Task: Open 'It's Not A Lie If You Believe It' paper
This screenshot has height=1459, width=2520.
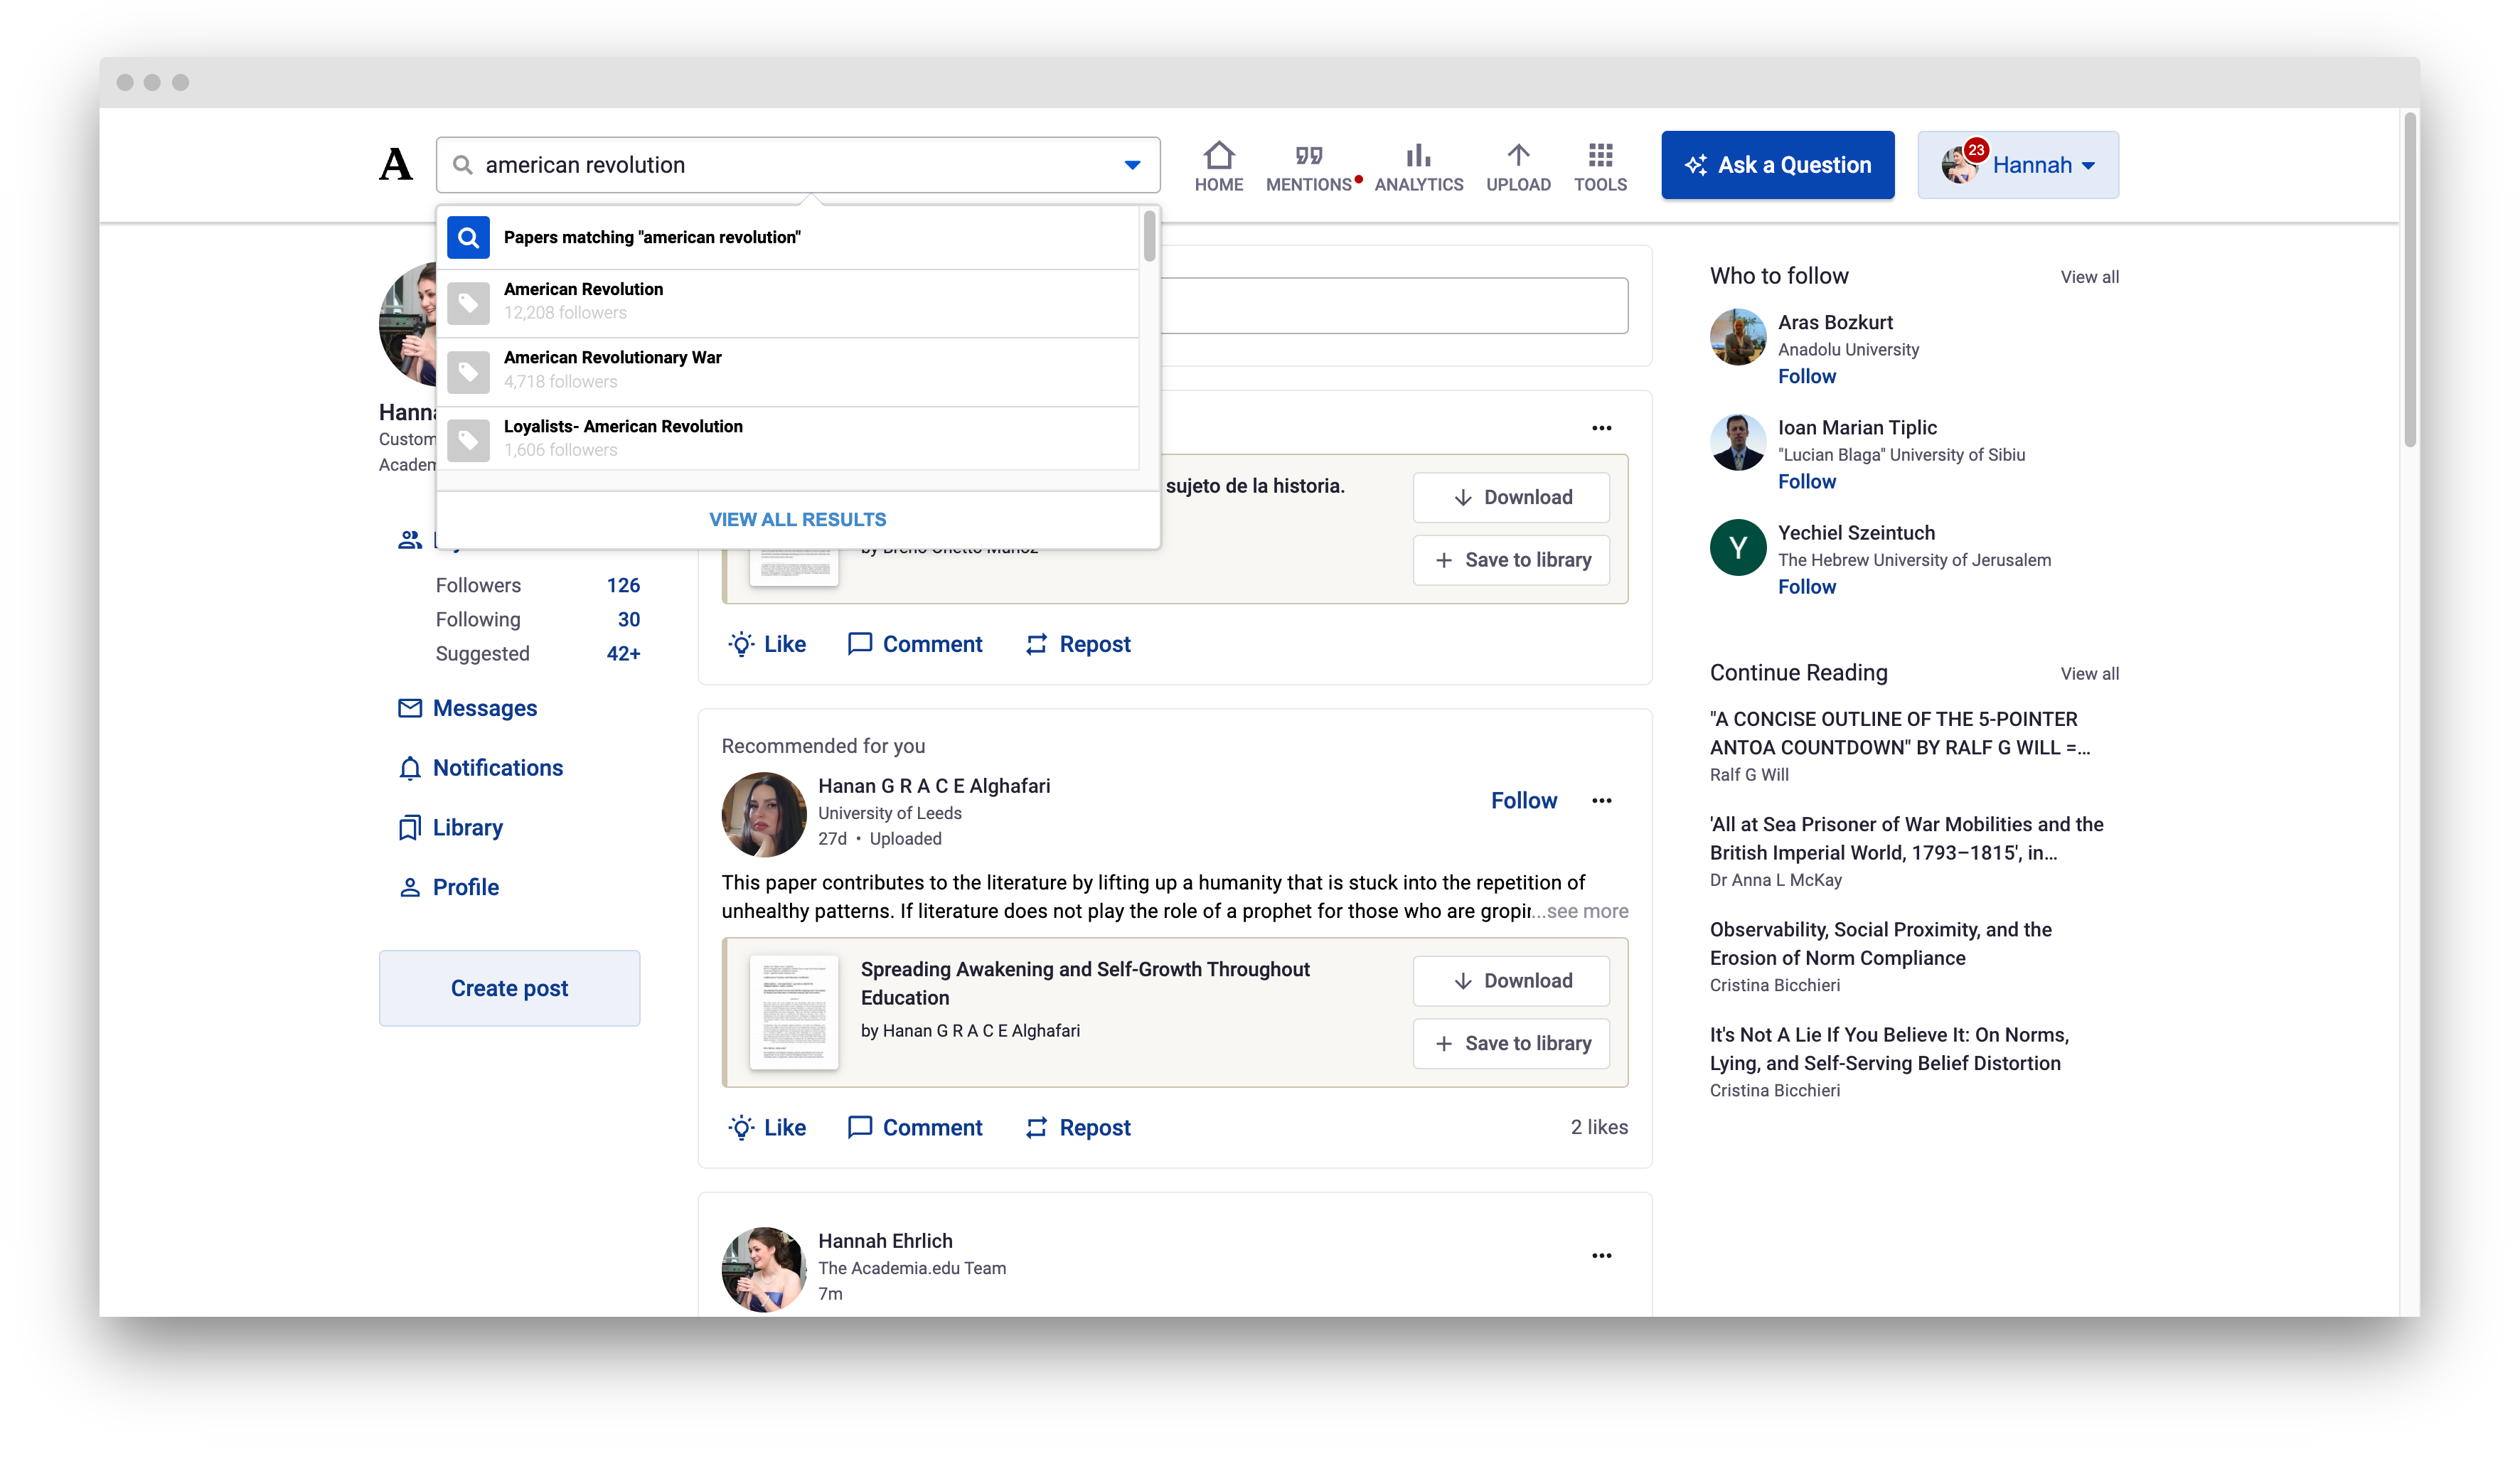Action: coord(1889,1049)
